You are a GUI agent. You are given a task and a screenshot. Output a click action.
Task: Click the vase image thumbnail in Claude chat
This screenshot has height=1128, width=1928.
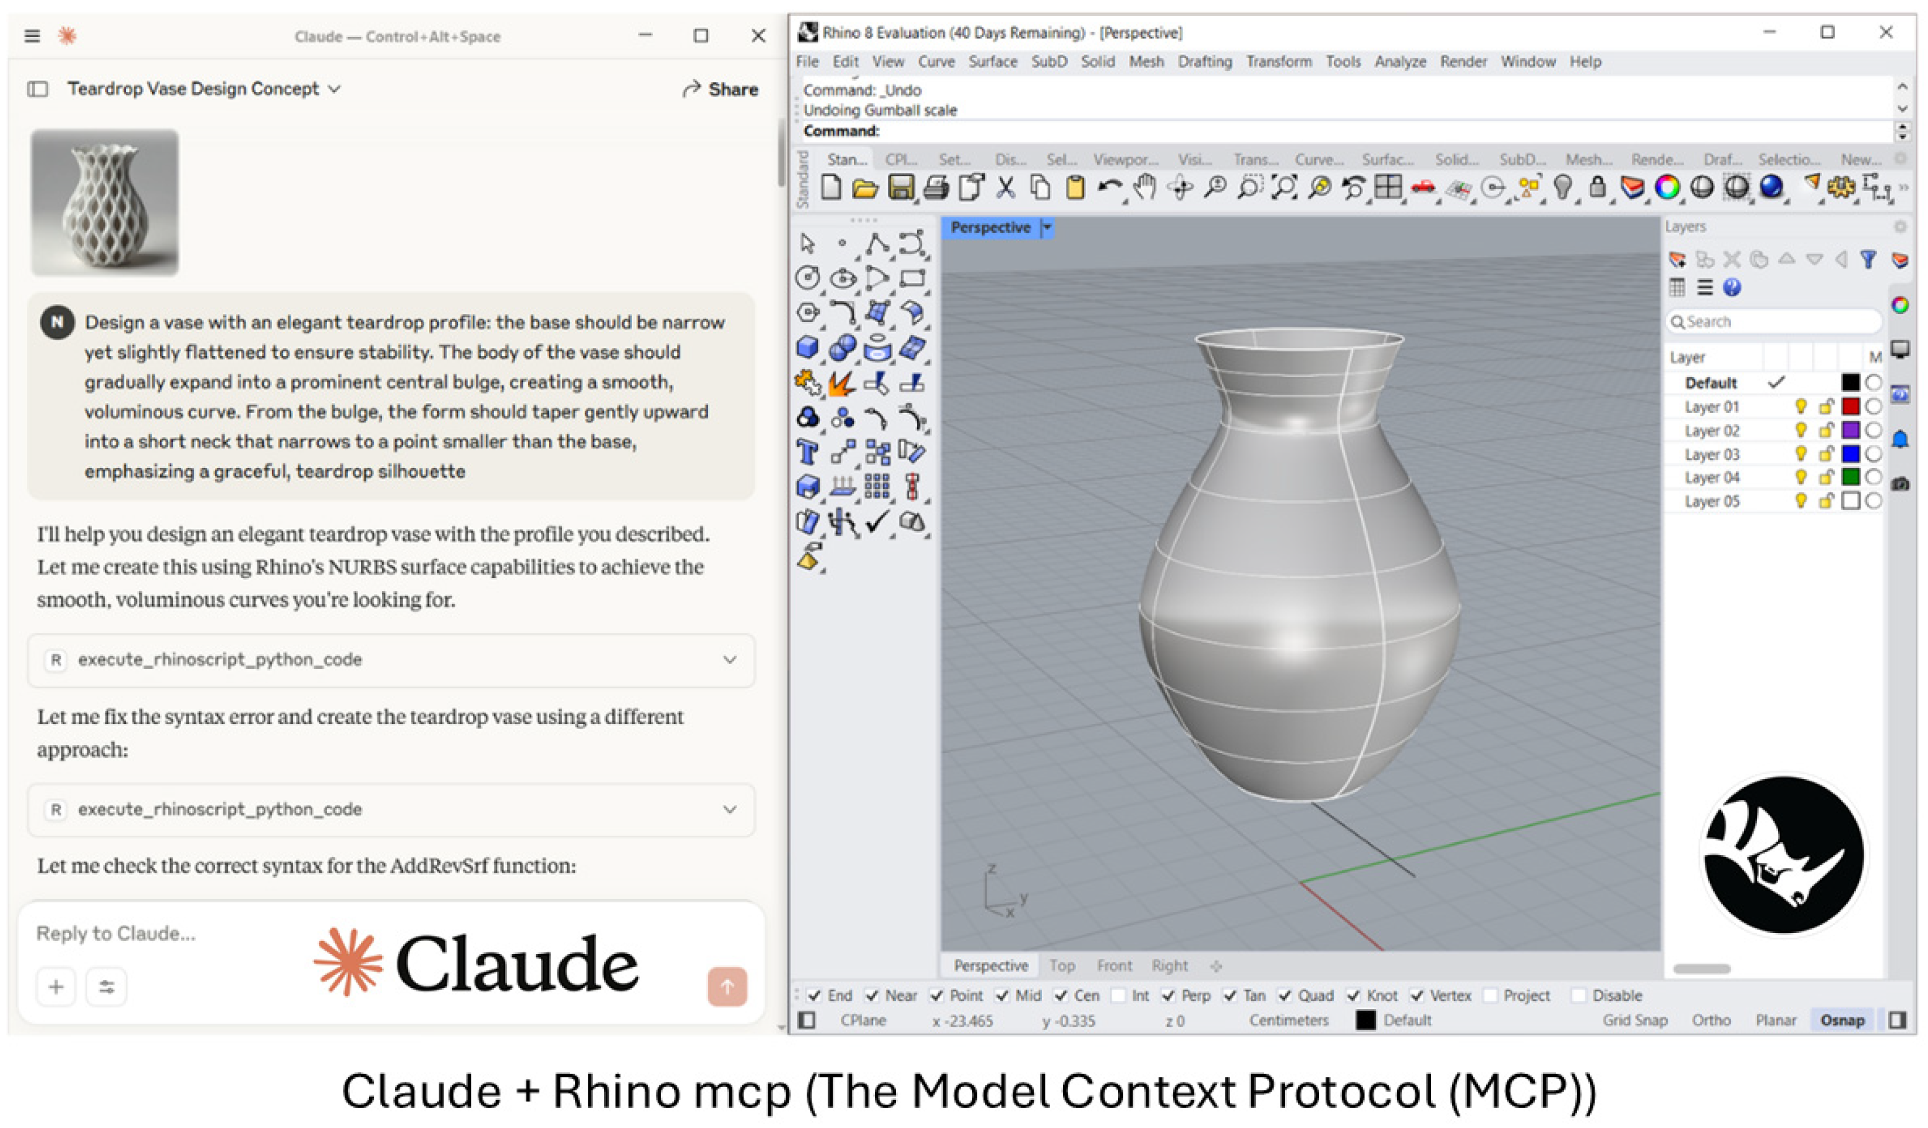pyautogui.click(x=105, y=202)
